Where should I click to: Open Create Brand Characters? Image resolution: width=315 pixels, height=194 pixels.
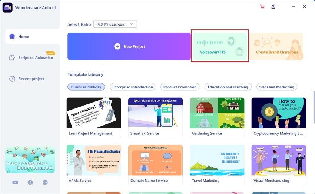click(x=276, y=46)
